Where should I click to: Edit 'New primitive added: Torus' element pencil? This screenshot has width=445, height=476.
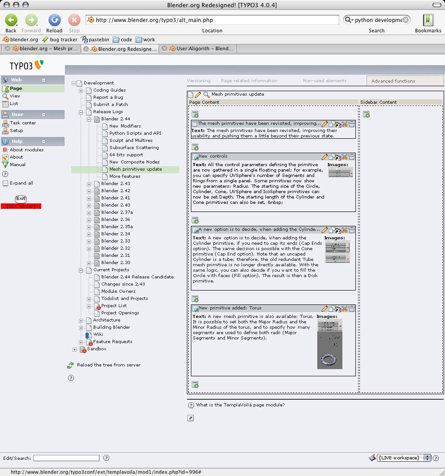[x=325, y=309]
